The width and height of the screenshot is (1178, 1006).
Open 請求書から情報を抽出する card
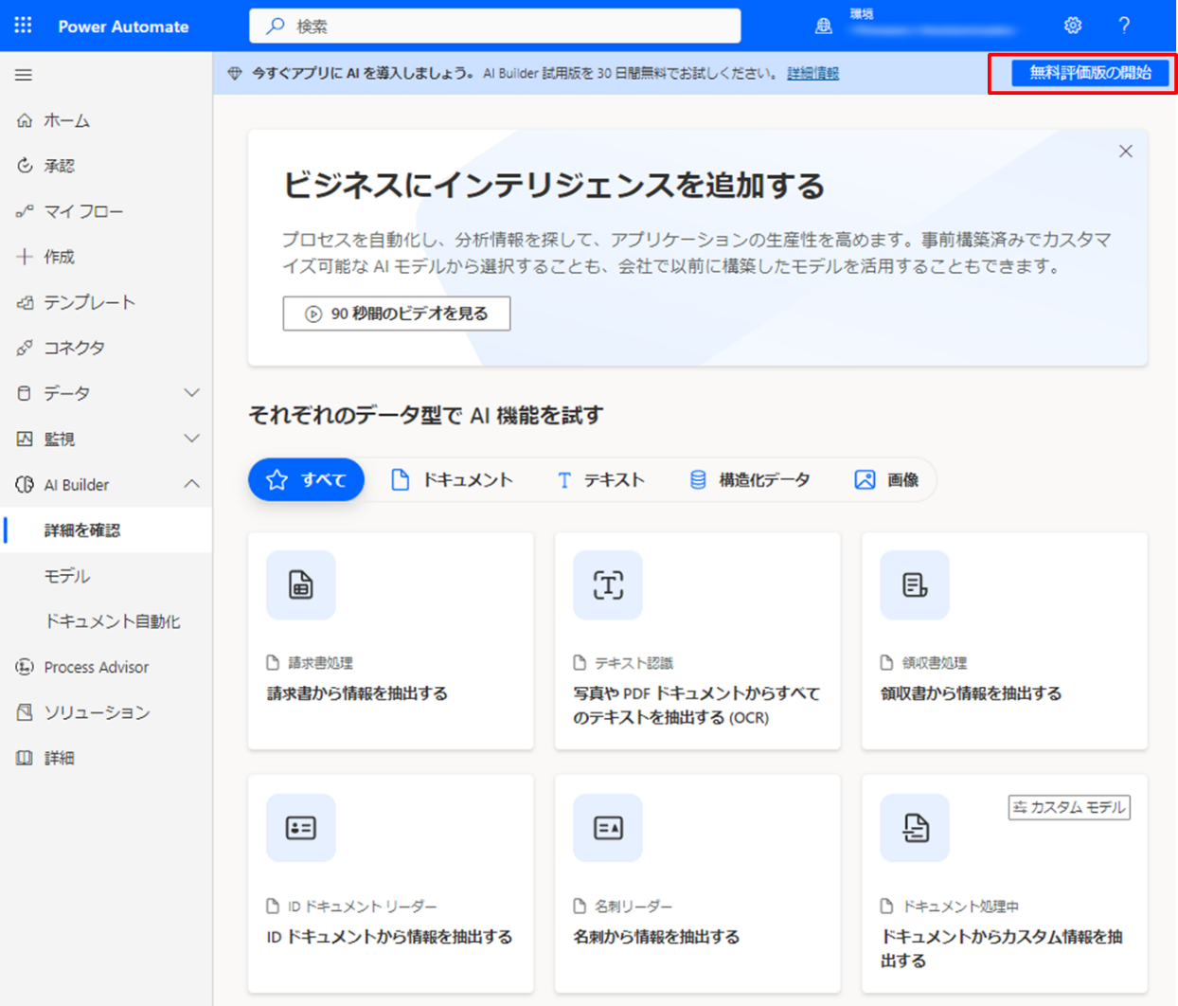click(x=390, y=640)
